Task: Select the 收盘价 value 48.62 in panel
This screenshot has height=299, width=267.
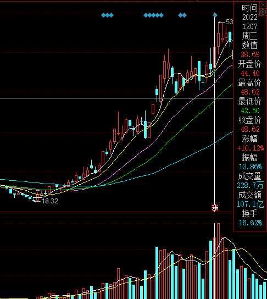Action: click(x=250, y=130)
